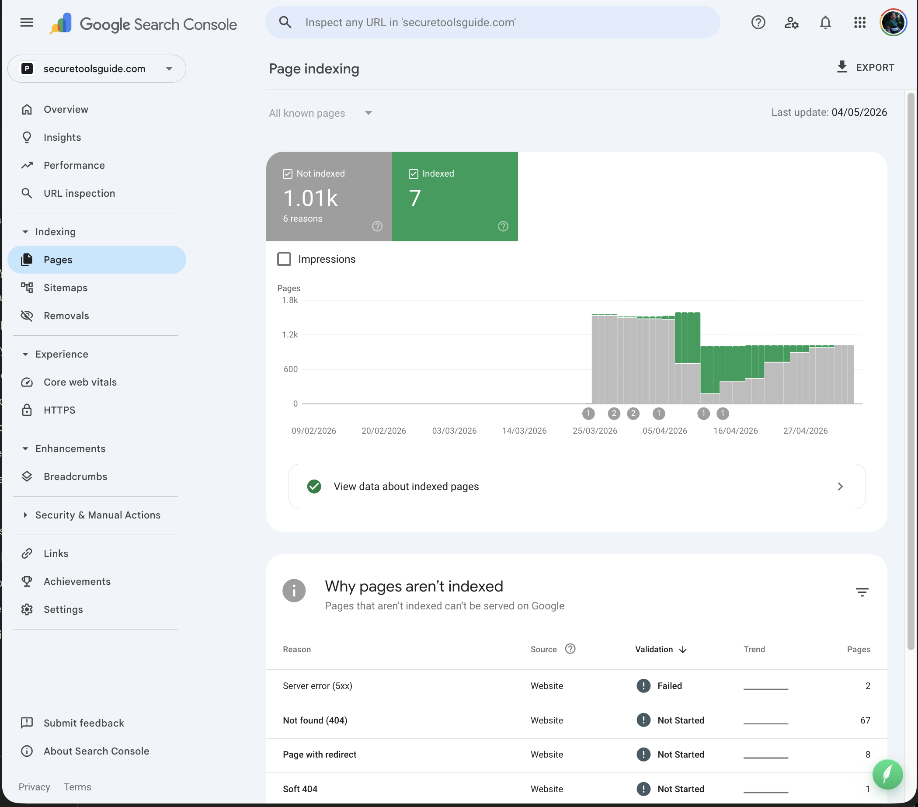This screenshot has width=918, height=807.
Task: Toggle the Indexed checkbox
Action: click(413, 174)
